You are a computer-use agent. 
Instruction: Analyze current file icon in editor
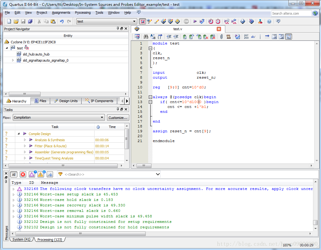[237, 37]
